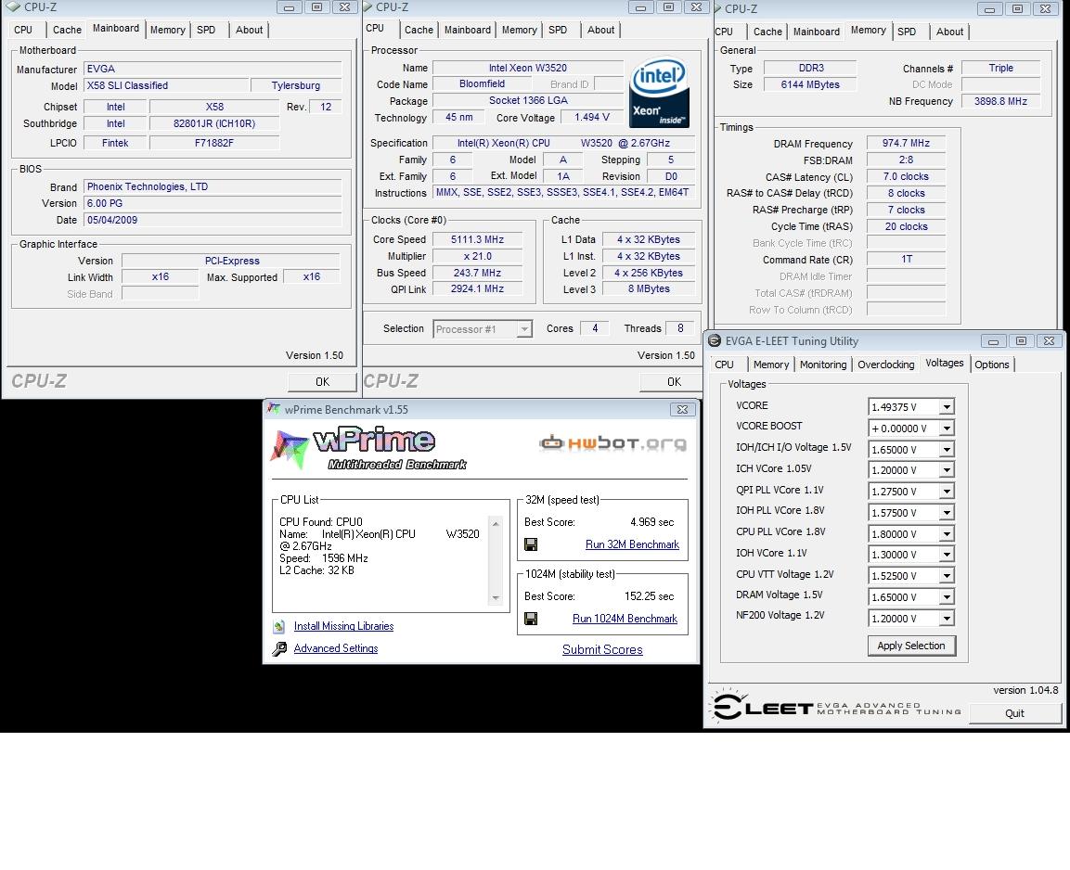Click Run 1024M Benchmark link

(625, 619)
